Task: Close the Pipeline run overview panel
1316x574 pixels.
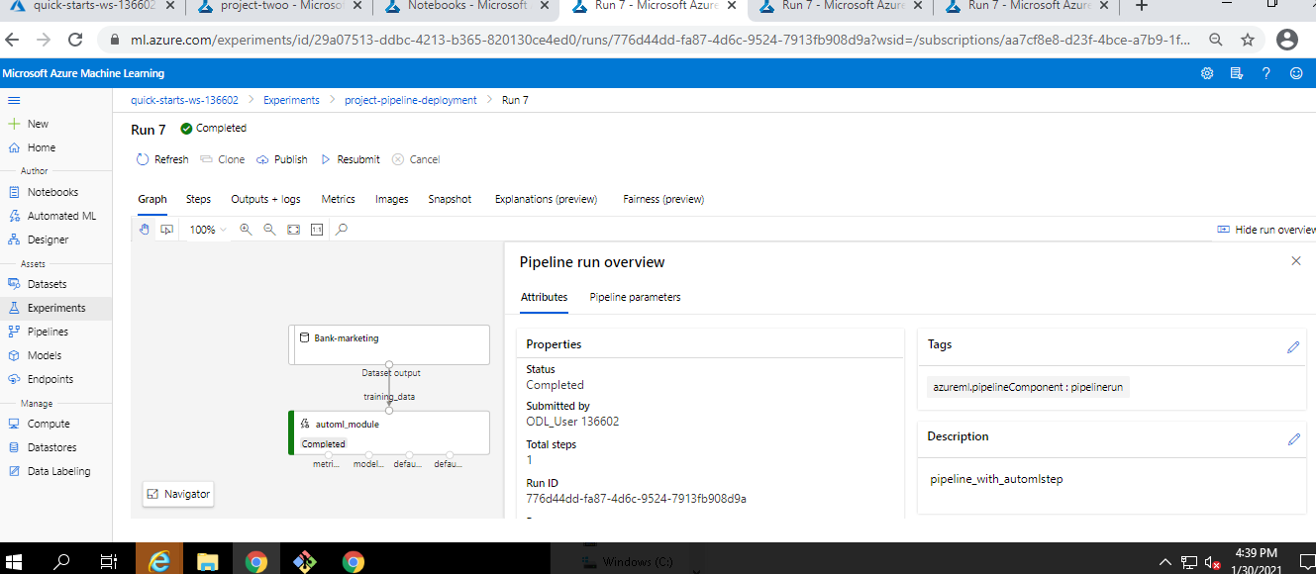Action: coord(1296,261)
